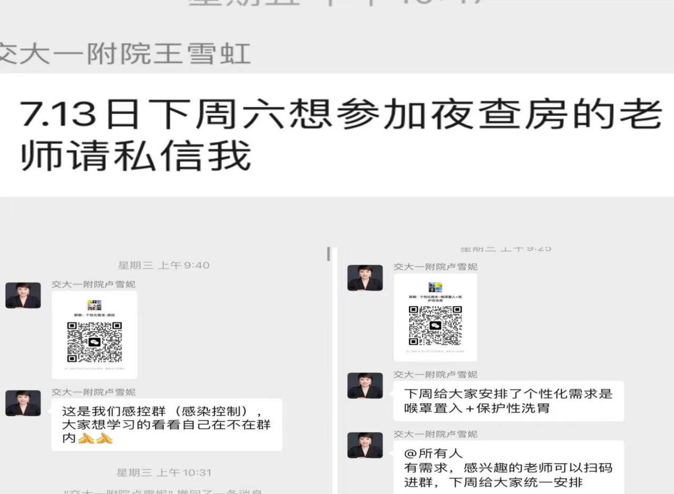Click the scrollbar handle between the two chat panels

tap(328, 254)
